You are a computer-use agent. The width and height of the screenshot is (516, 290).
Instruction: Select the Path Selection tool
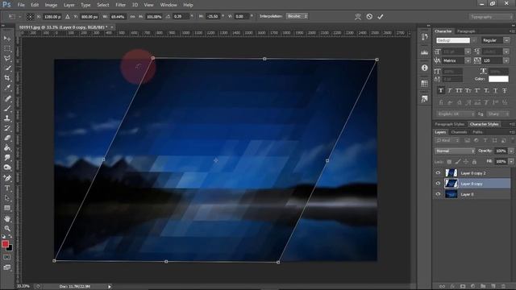tap(7, 198)
